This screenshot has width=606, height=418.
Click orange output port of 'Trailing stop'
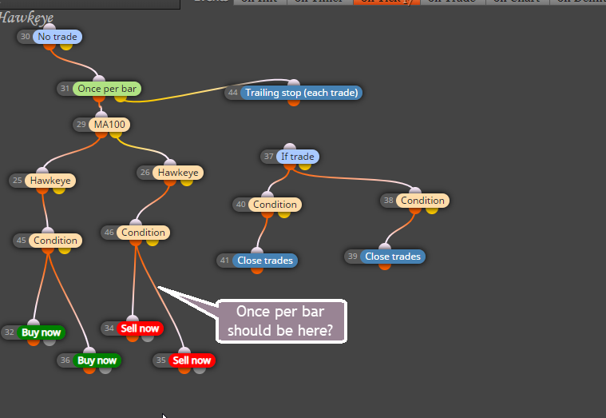point(294,102)
